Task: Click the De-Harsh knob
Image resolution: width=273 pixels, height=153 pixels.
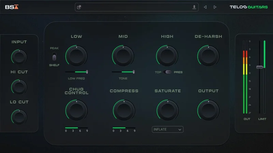Action: (208, 56)
